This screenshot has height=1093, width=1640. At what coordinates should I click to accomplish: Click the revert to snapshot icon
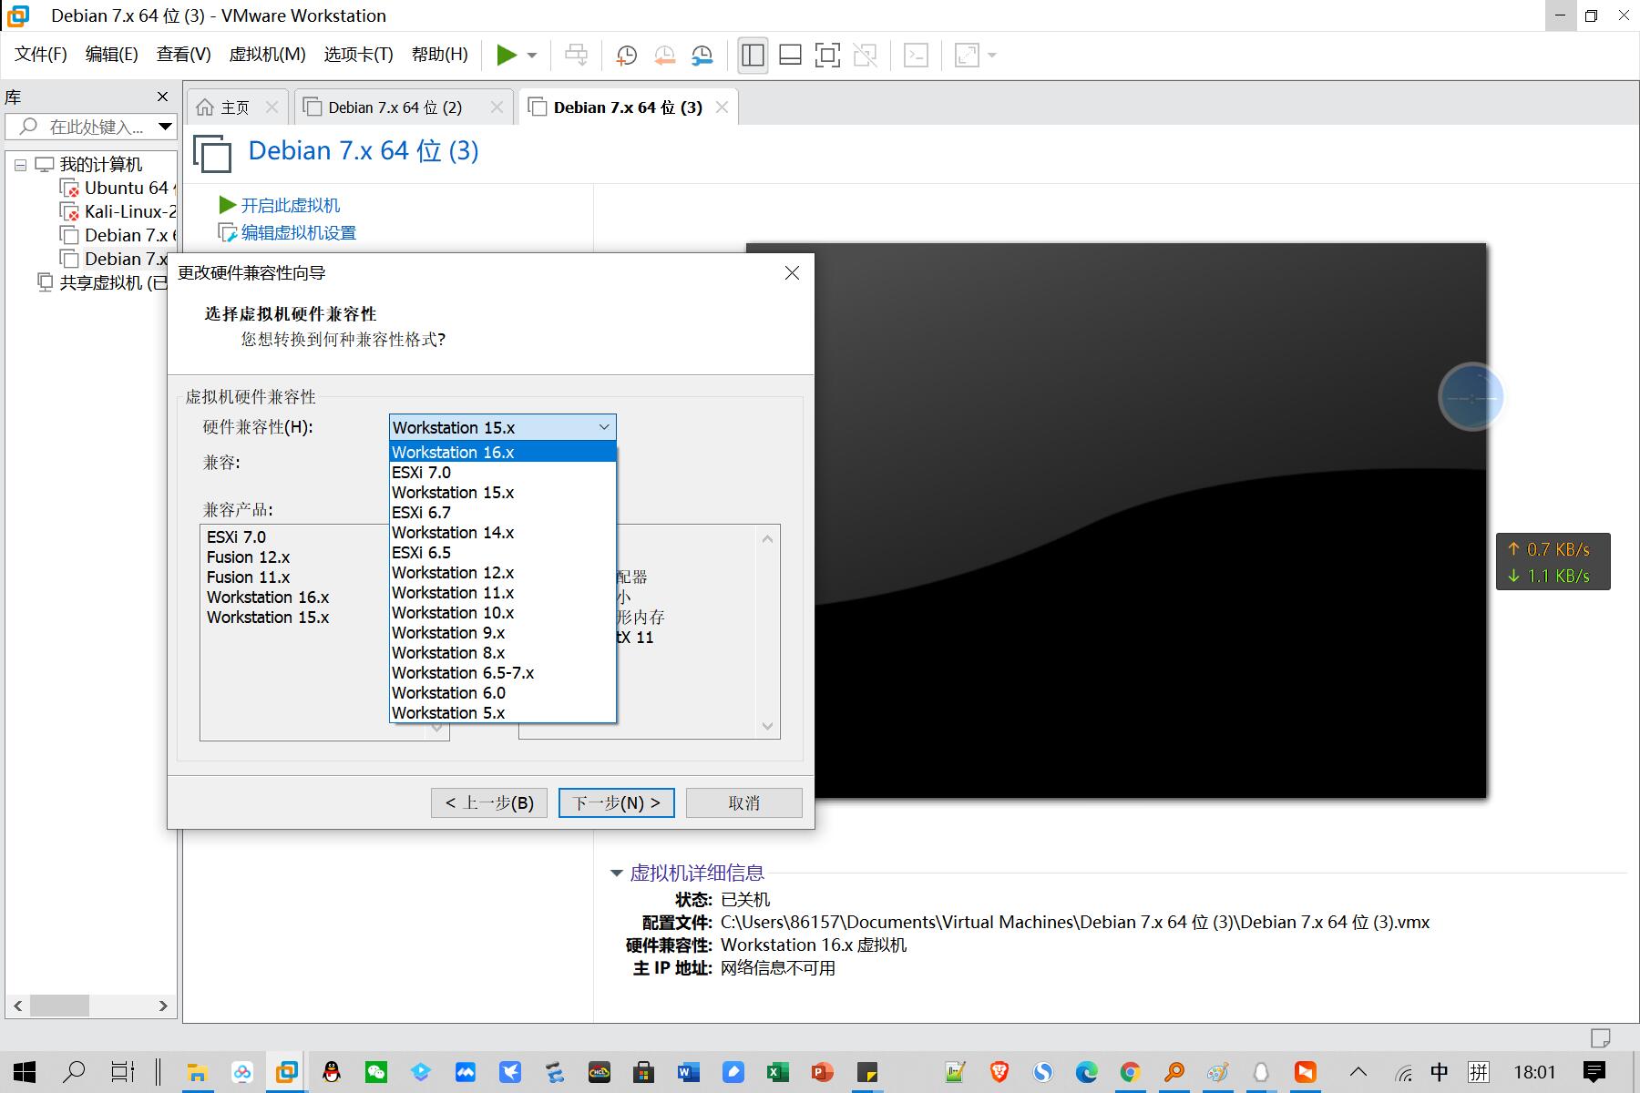point(664,56)
